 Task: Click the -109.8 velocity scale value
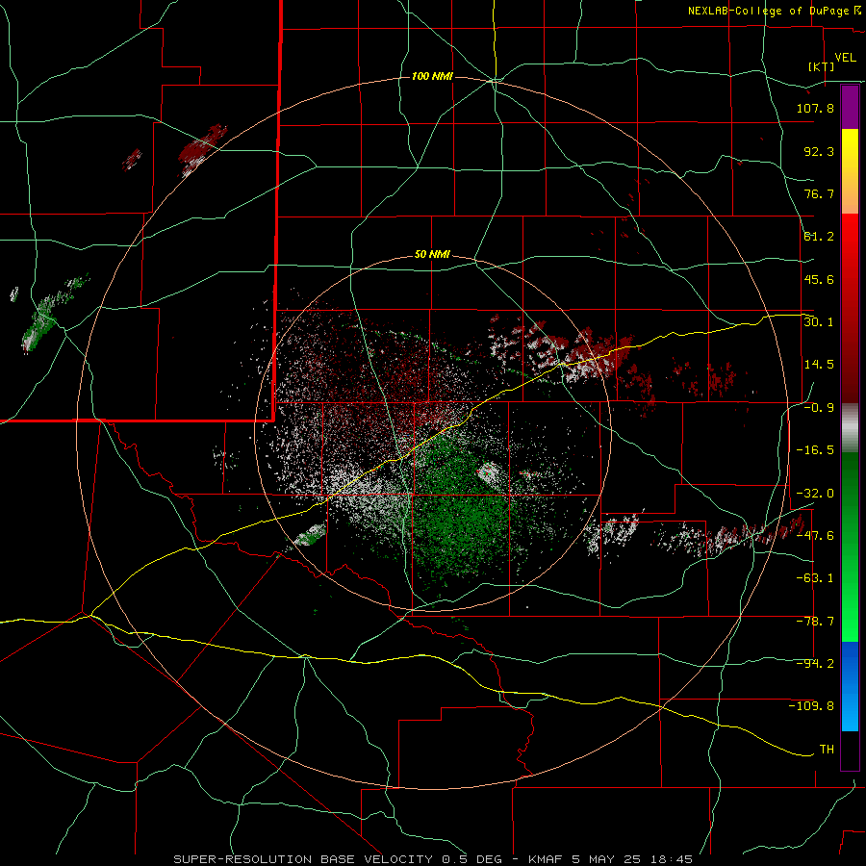[811, 706]
